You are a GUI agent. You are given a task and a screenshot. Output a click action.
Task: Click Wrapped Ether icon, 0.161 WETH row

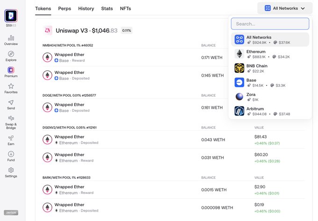click(x=47, y=107)
